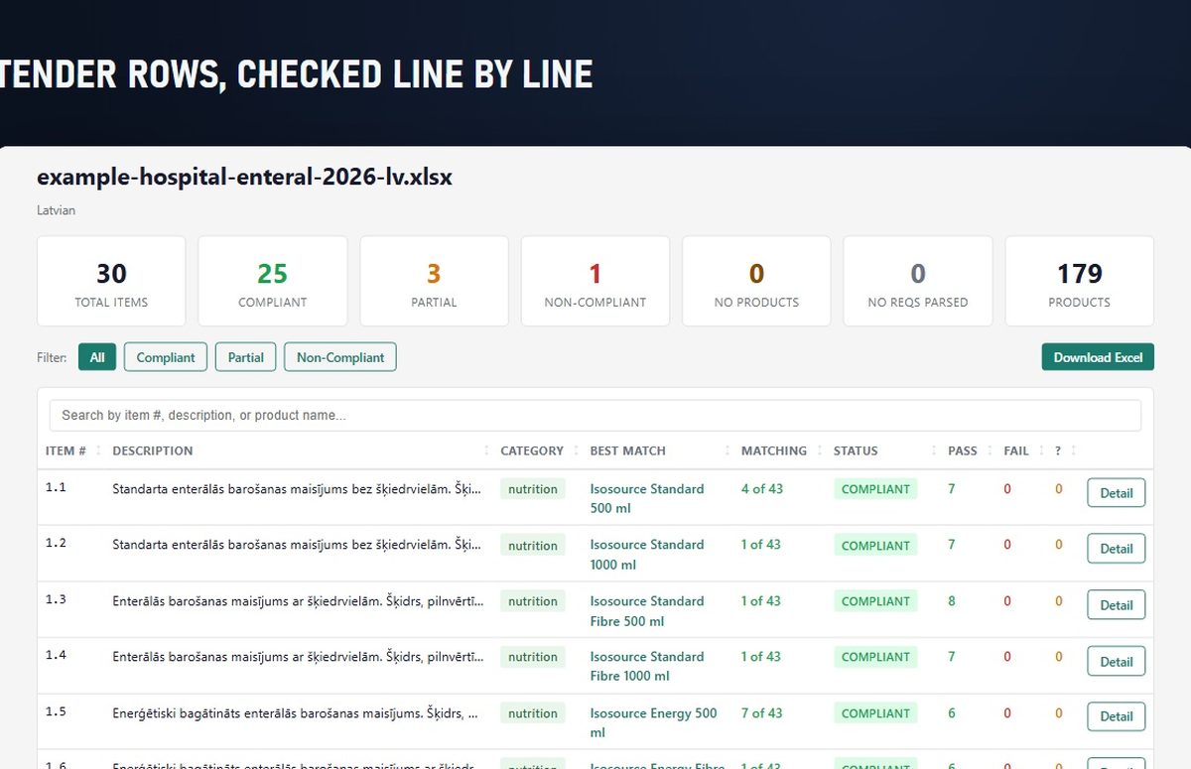This screenshot has height=769, width=1191.
Task: Filter rows by Compliant status
Action: (x=166, y=357)
